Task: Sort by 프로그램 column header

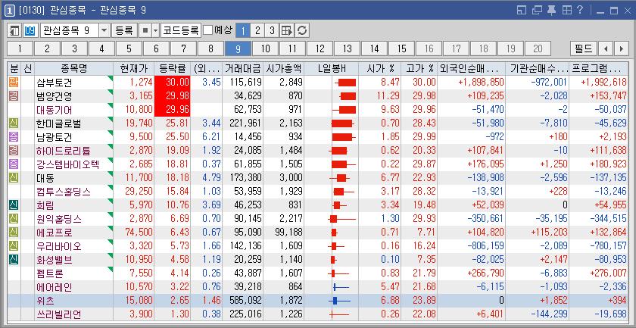Action: 599,68
